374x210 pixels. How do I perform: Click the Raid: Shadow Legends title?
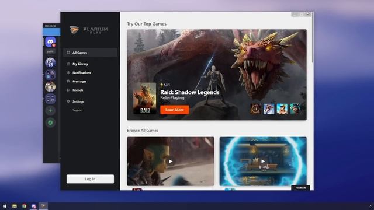pyautogui.click(x=189, y=92)
